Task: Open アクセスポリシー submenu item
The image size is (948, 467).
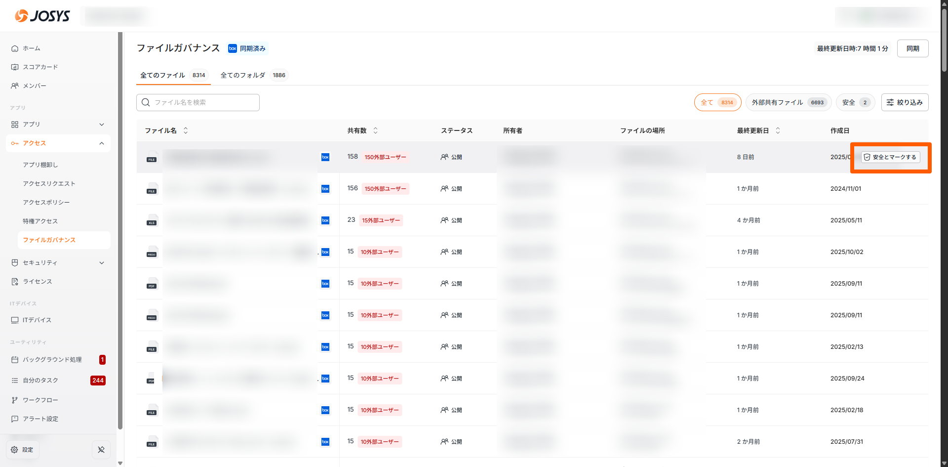Action: [46, 203]
